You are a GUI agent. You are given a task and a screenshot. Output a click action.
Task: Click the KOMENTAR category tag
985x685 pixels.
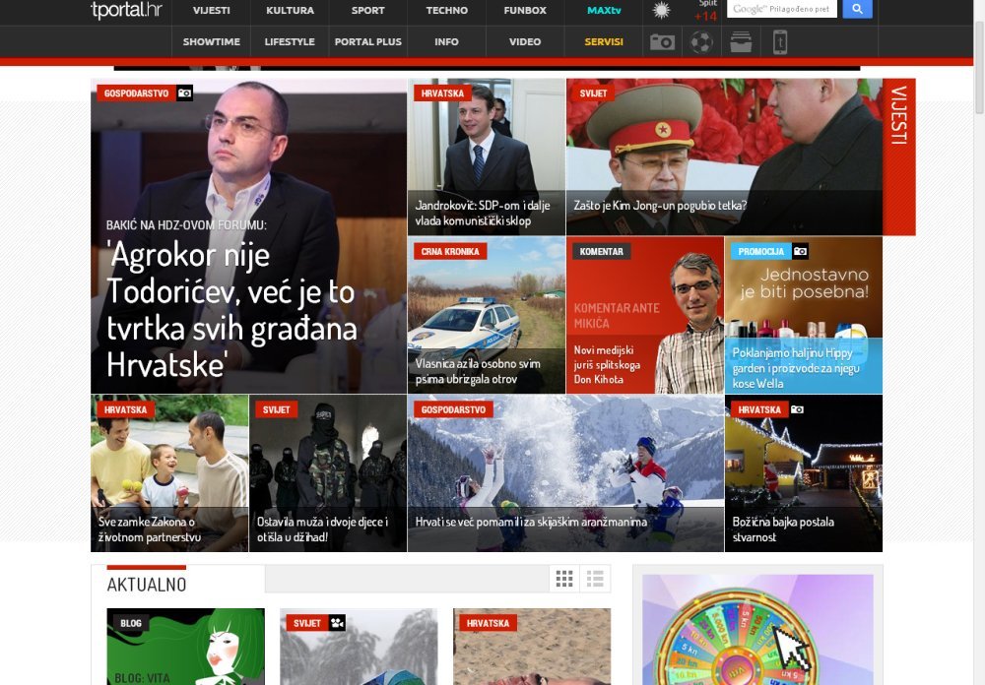click(x=601, y=251)
